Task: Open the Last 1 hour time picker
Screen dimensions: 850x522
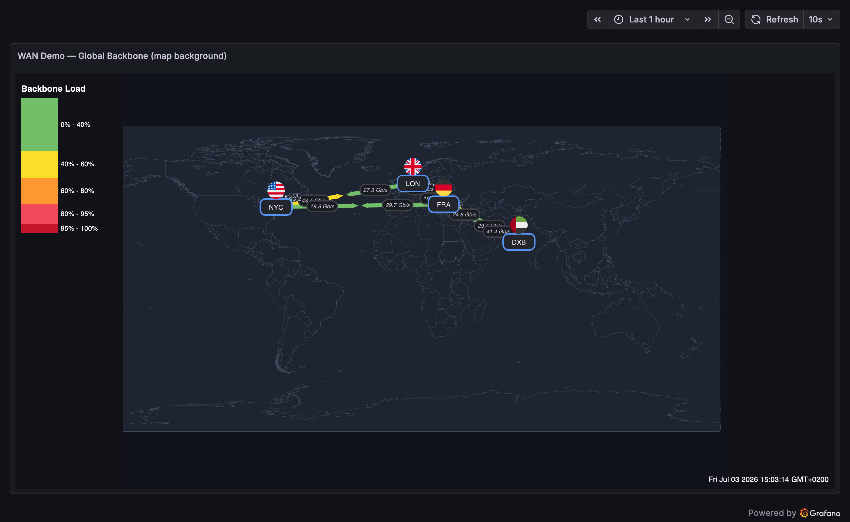Action: pos(652,19)
